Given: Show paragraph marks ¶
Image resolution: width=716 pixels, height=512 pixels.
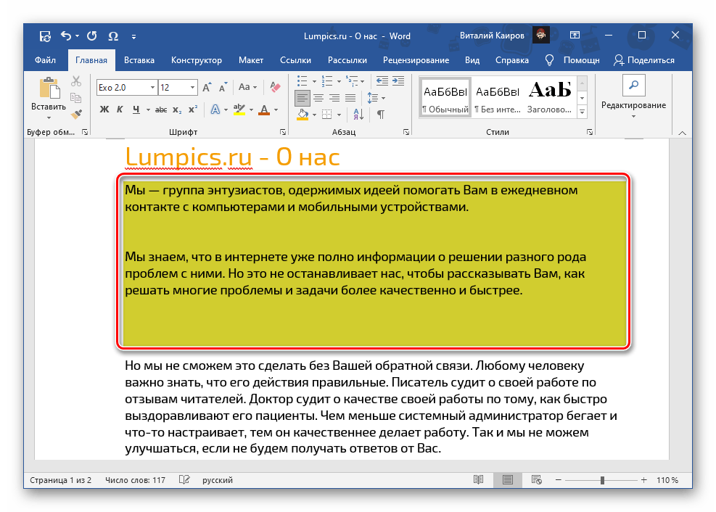Looking at the screenshot, I should 380,114.
